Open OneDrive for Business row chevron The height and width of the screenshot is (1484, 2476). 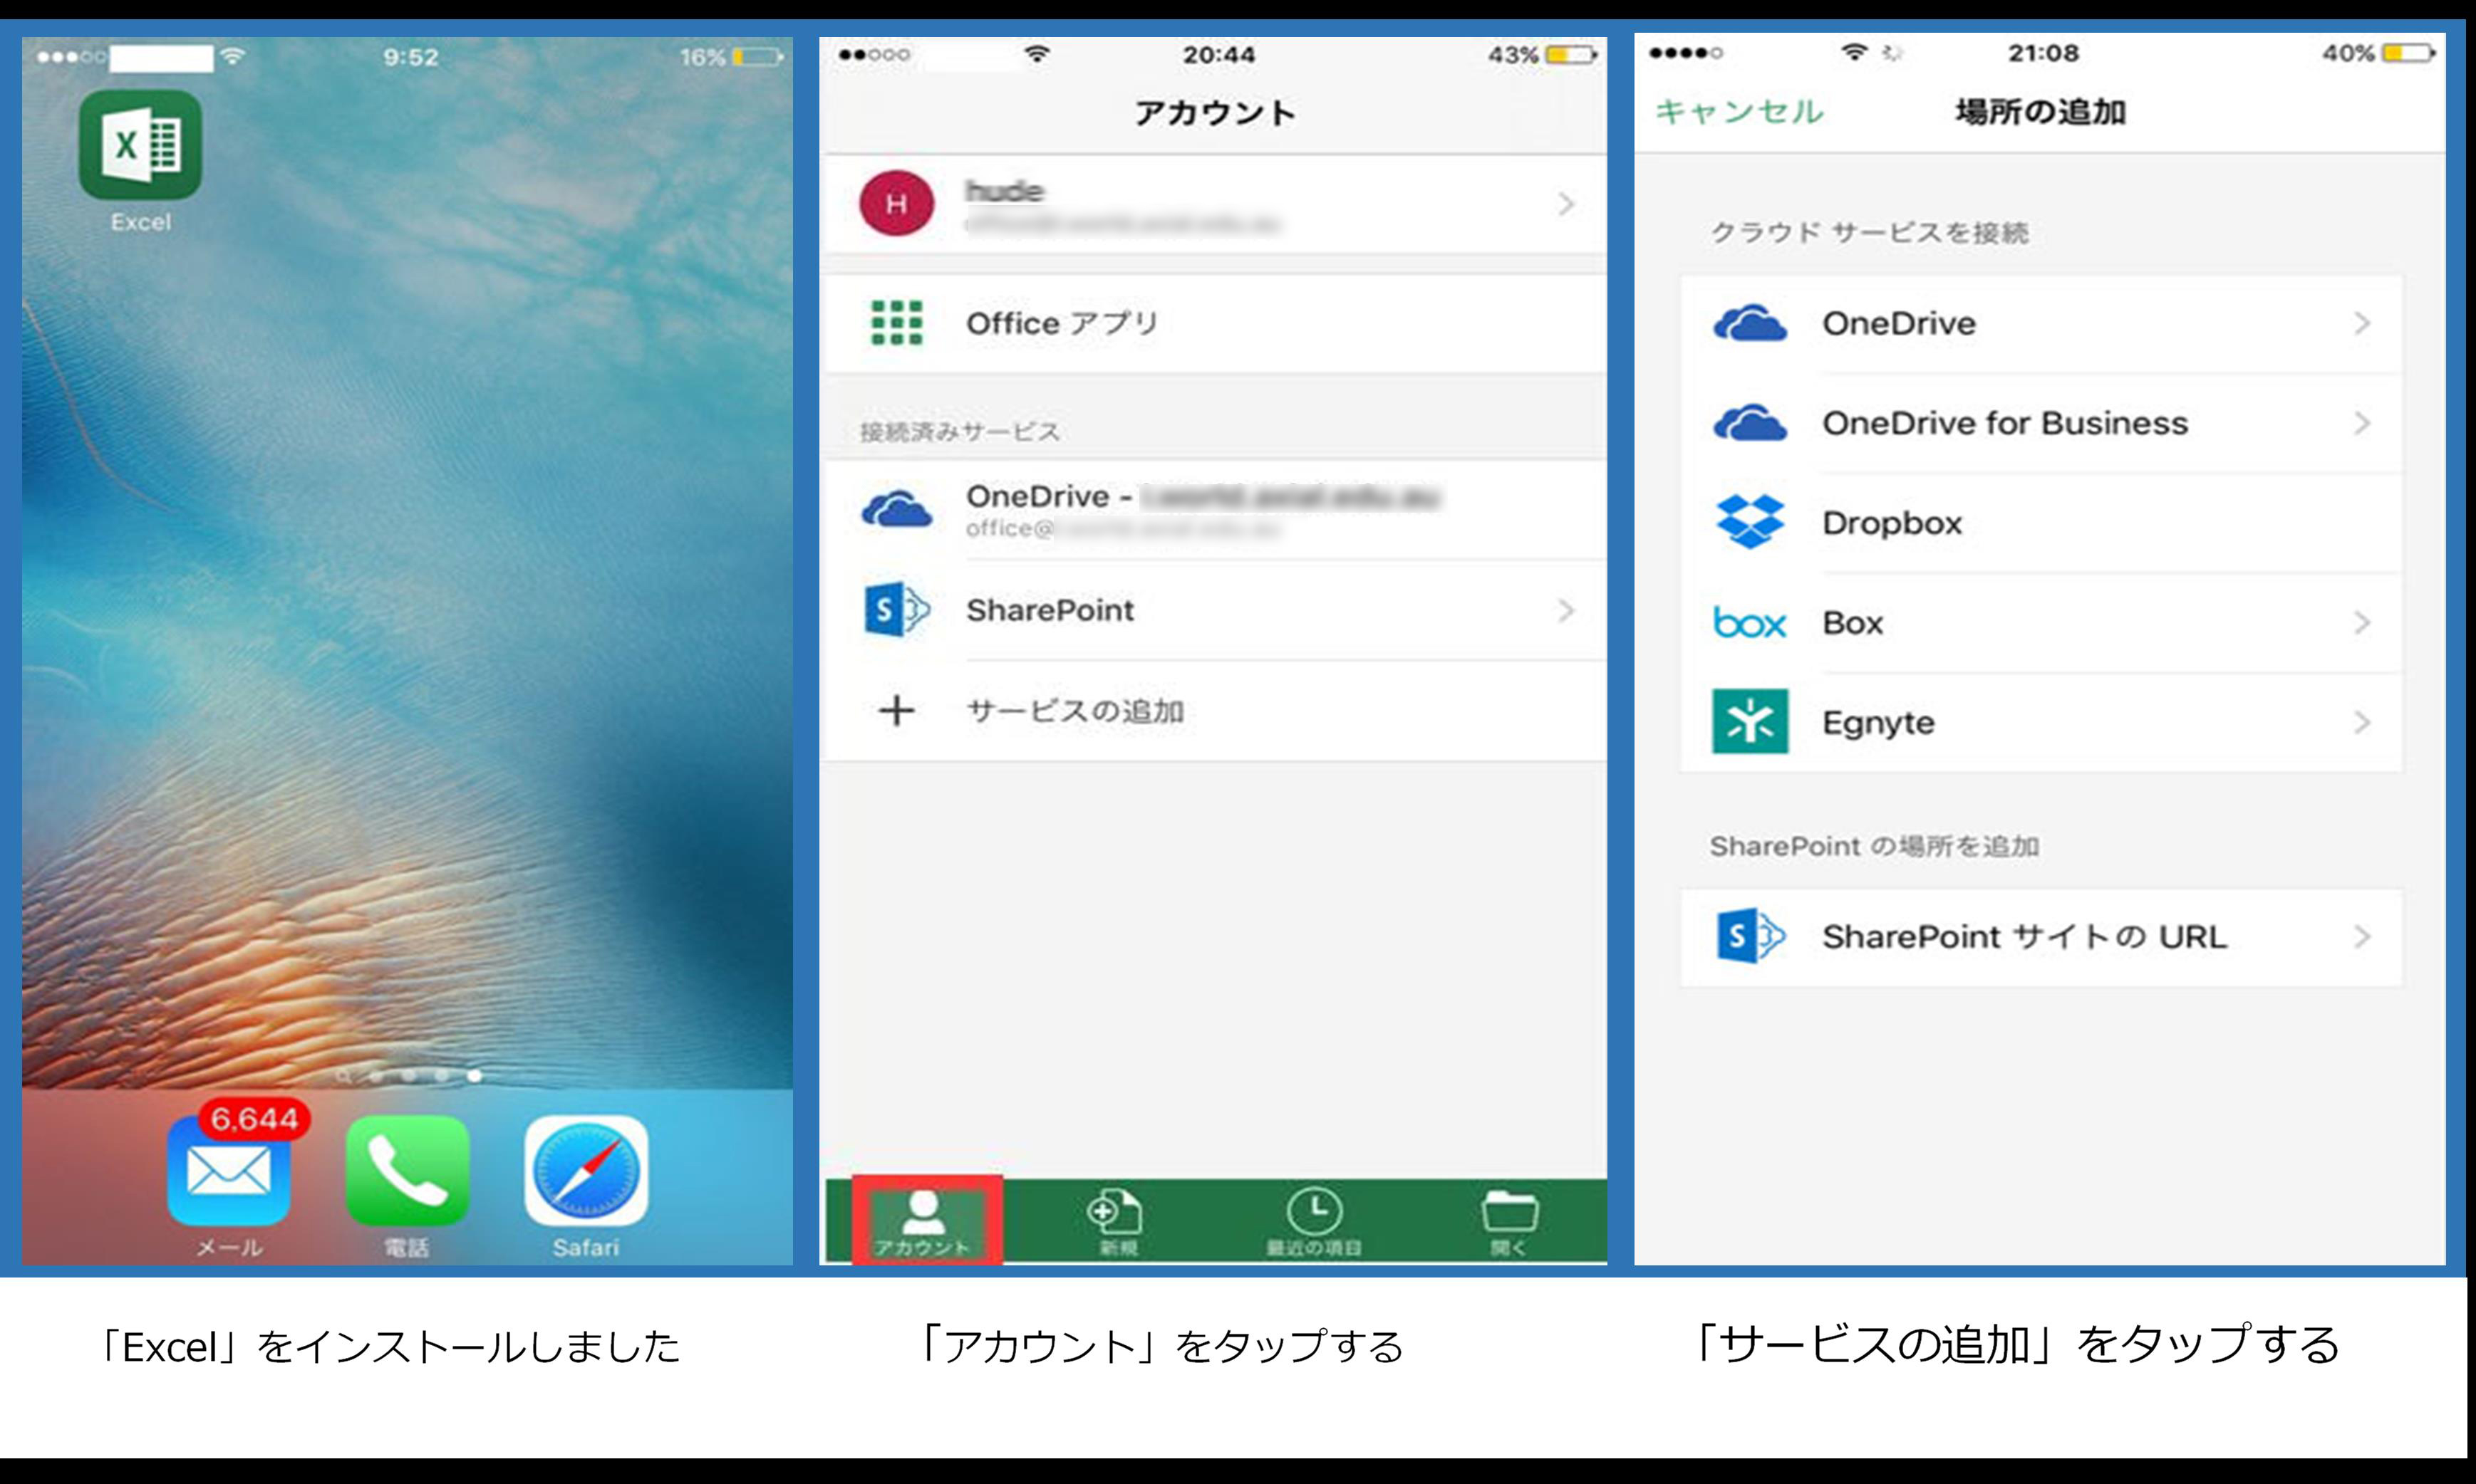(2362, 423)
